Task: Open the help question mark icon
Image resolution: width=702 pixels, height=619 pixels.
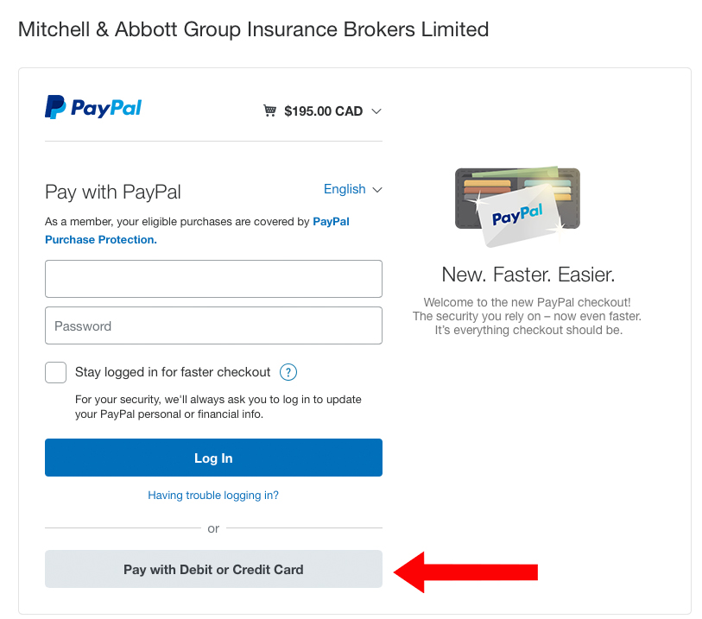Action: (x=288, y=372)
